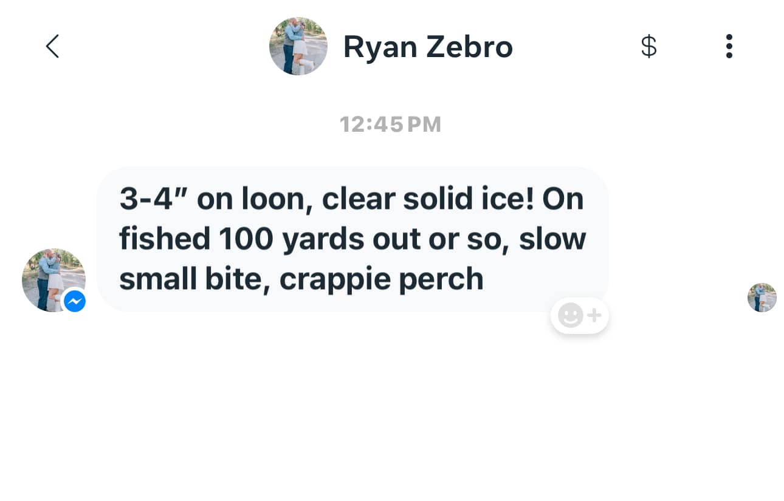The image size is (784, 501).
Task: Go back using the left arrow
Action: (x=52, y=46)
